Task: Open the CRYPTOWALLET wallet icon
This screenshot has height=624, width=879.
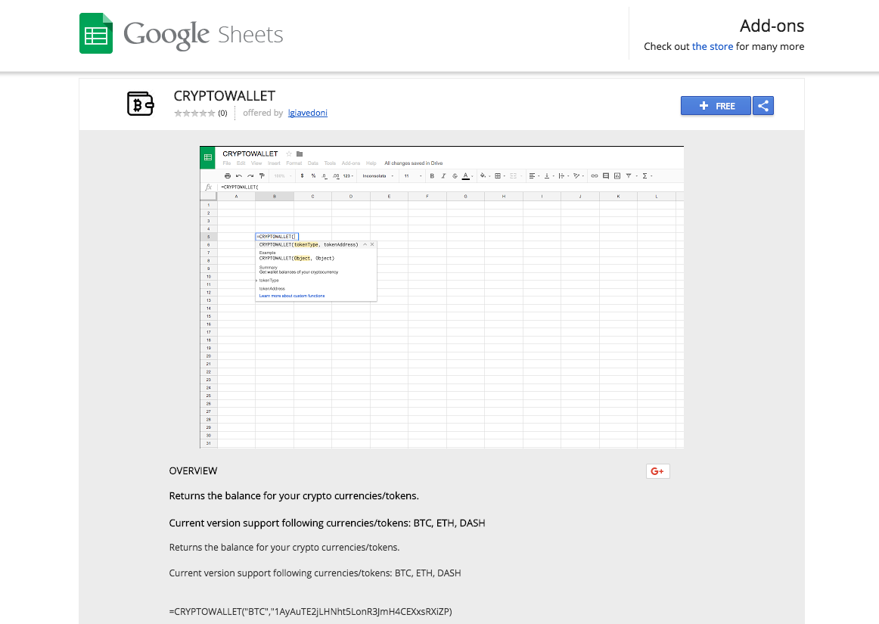Action: coord(140,104)
